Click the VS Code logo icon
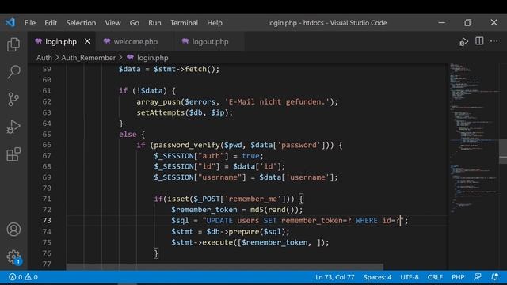 pyautogui.click(x=10, y=23)
